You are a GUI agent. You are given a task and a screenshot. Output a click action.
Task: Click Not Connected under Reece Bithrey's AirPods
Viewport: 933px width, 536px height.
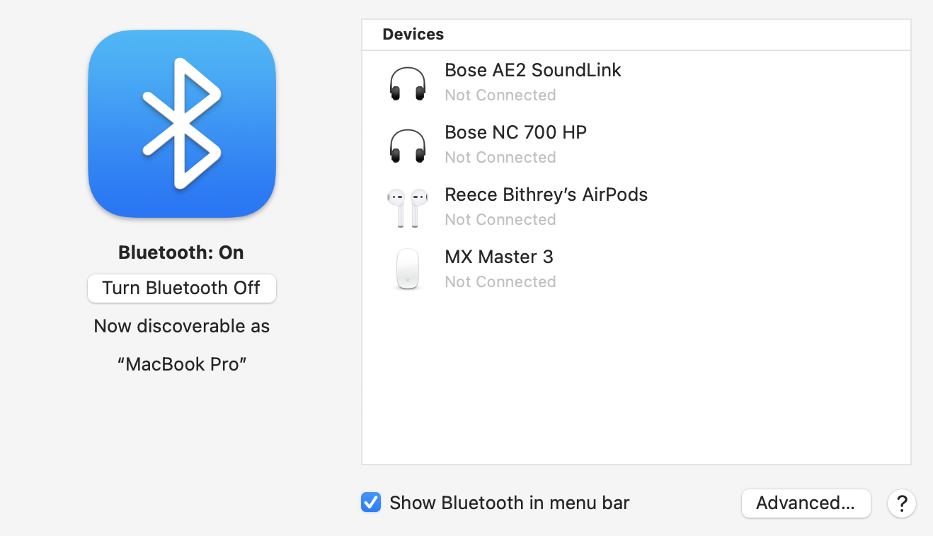point(500,219)
